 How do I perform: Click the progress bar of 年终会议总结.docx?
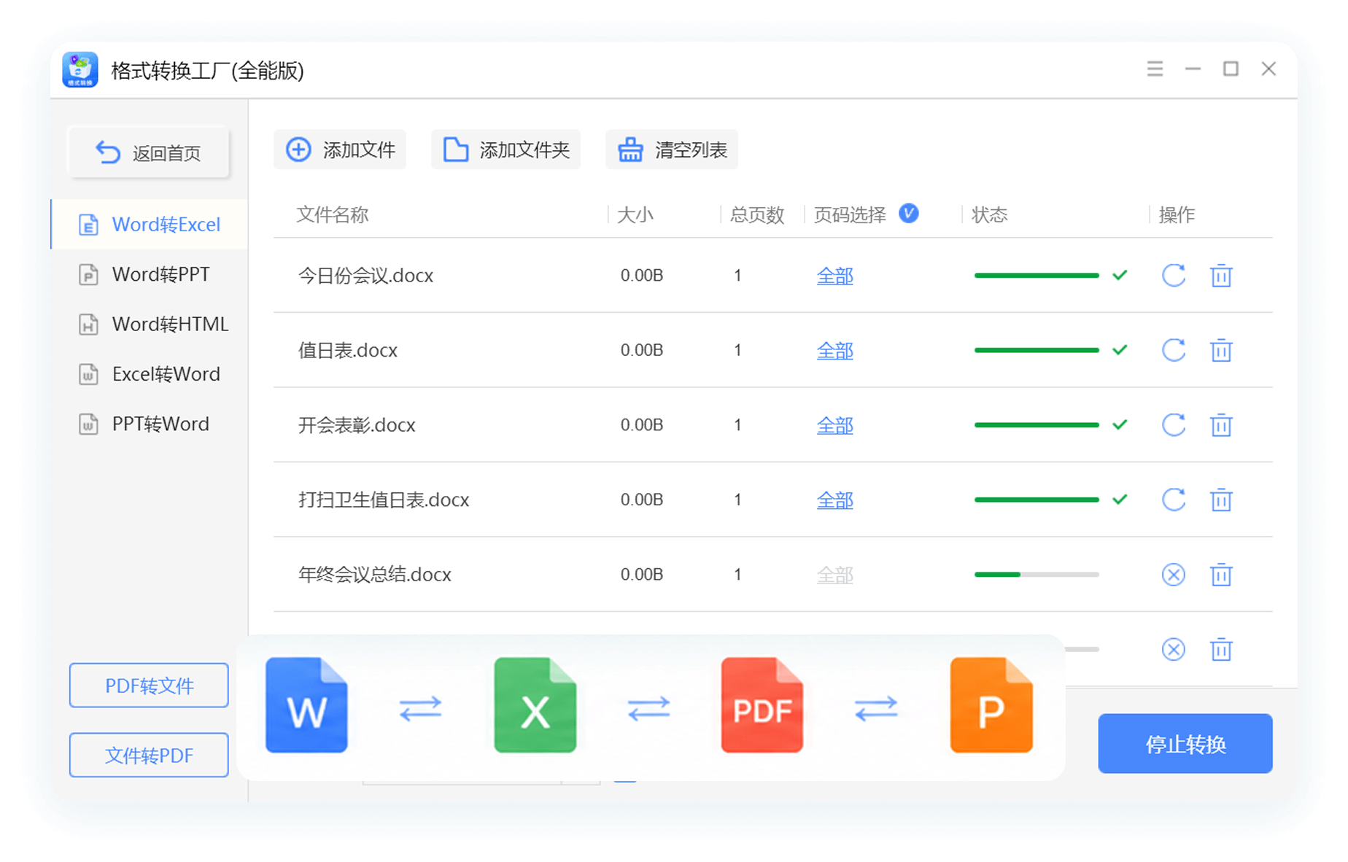(x=1037, y=575)
